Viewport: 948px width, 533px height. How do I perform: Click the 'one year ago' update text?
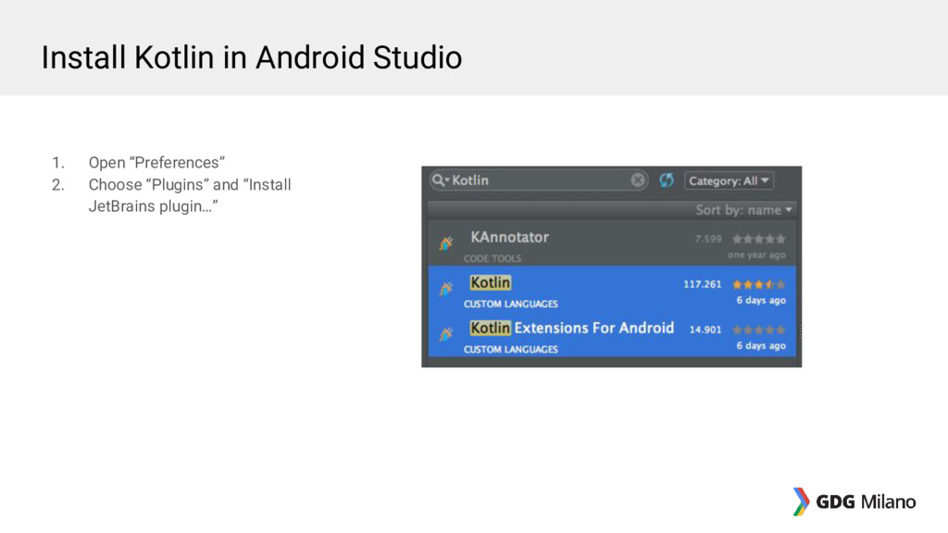click(756, 255)
